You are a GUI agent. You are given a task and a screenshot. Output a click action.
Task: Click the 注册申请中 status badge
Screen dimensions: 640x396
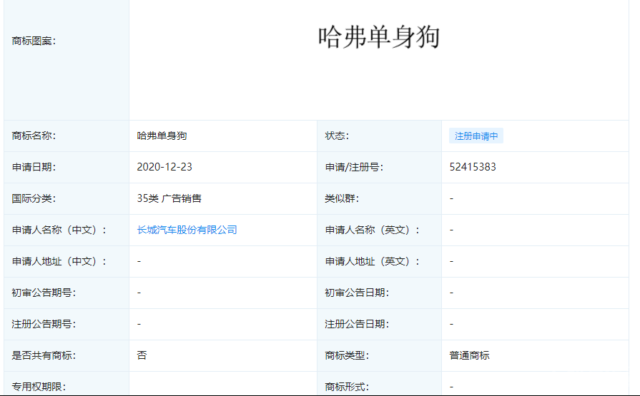476,136
